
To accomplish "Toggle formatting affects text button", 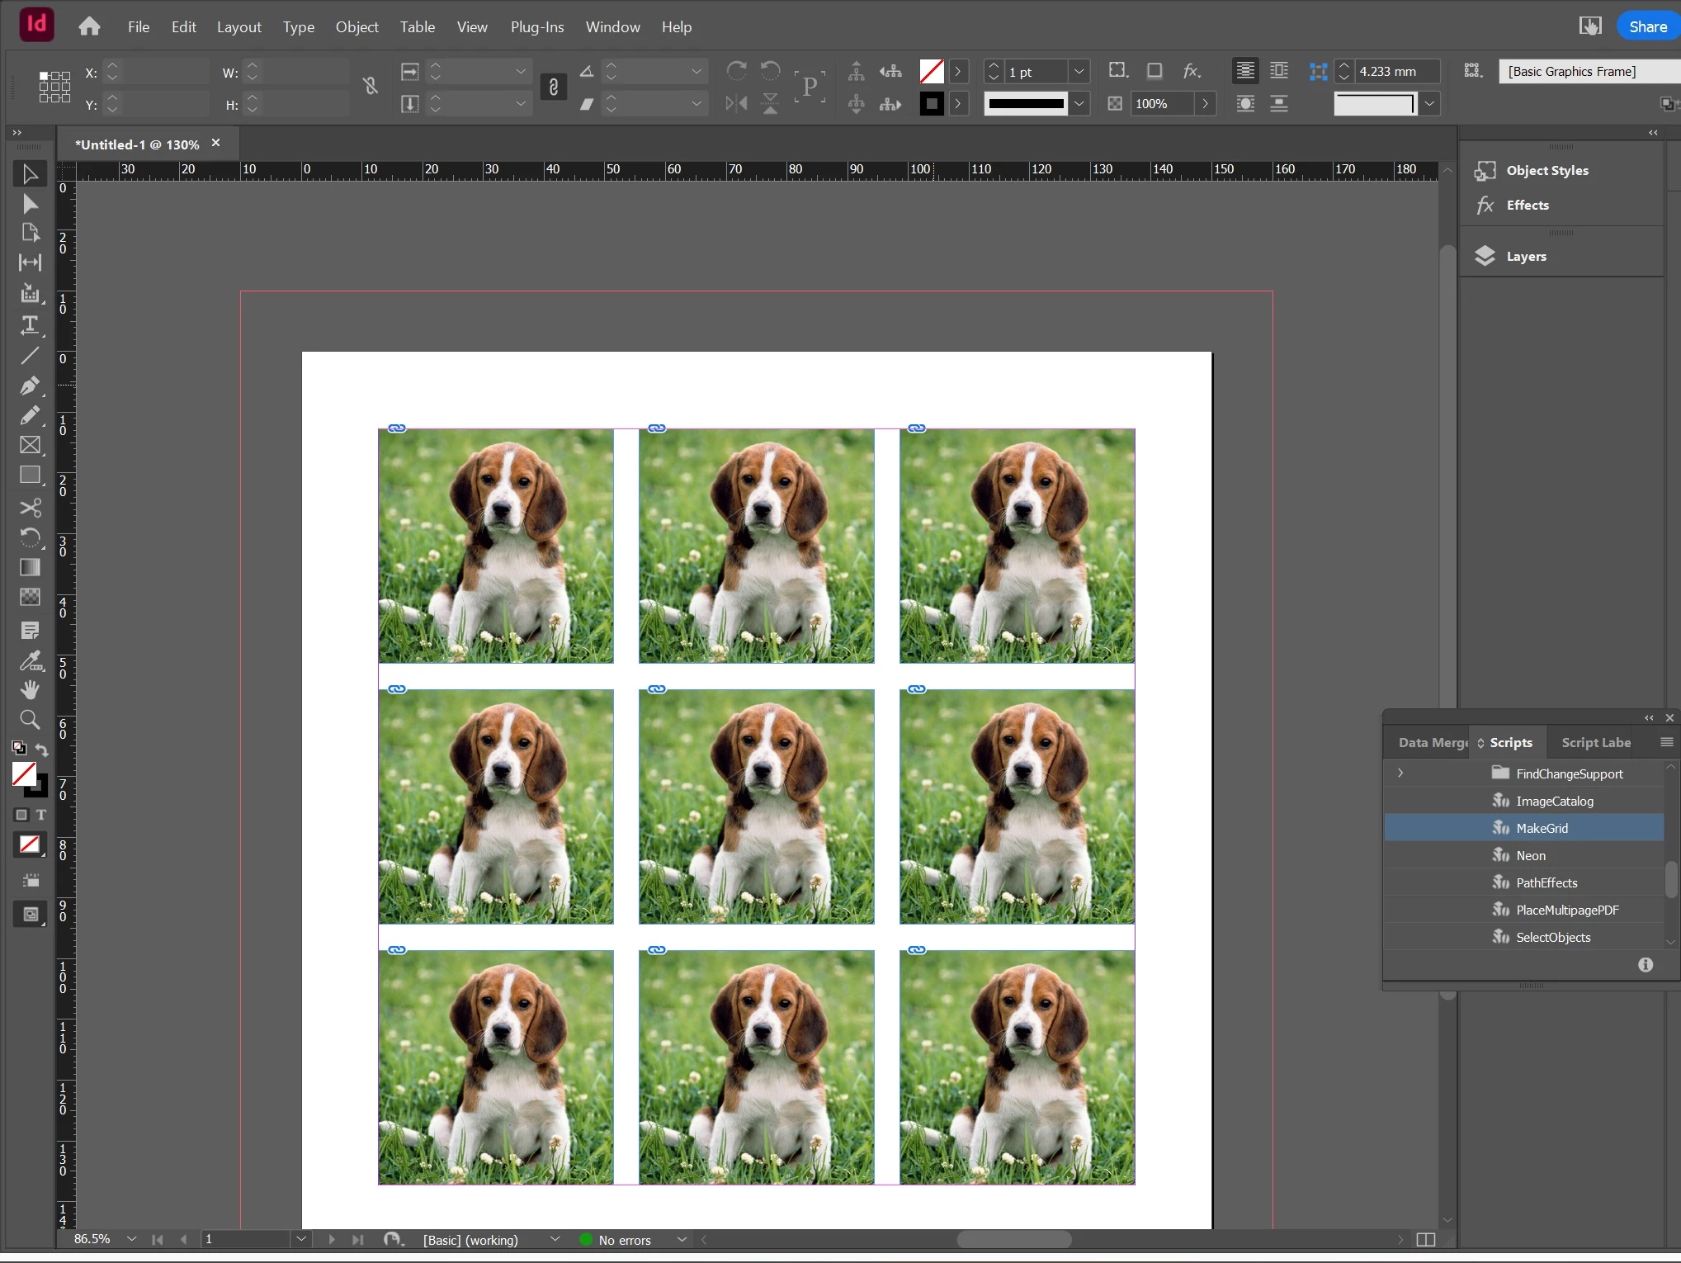I will pyautogui.click(x=41, y=815).
